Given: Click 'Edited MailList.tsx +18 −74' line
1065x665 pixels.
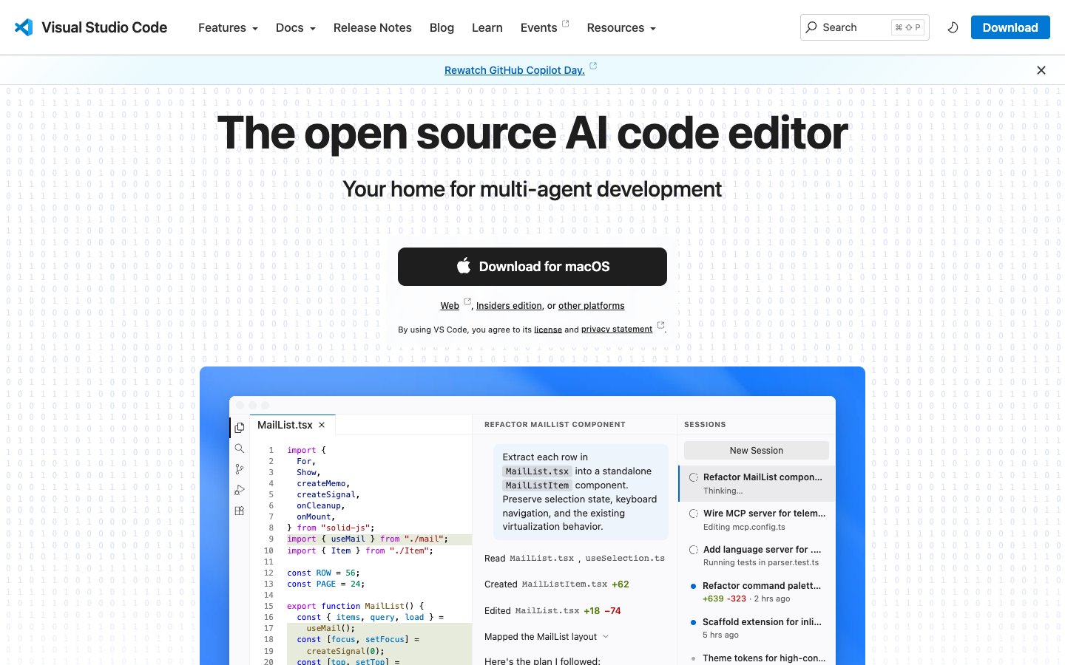Looking at the screenshot, I should click(552, 611).
